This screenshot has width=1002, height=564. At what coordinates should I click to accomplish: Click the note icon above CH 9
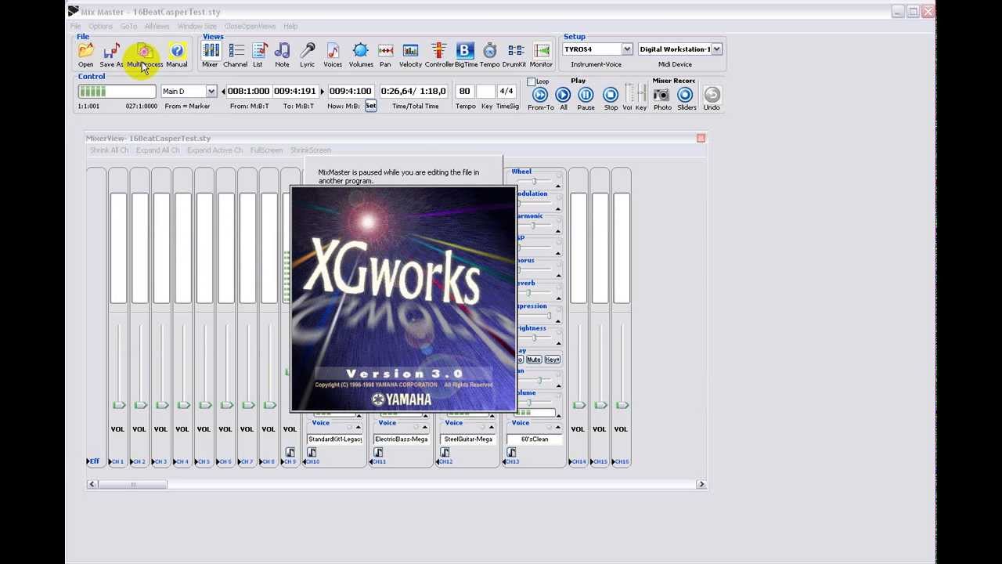pyautogui.click(x=290, y=452)
